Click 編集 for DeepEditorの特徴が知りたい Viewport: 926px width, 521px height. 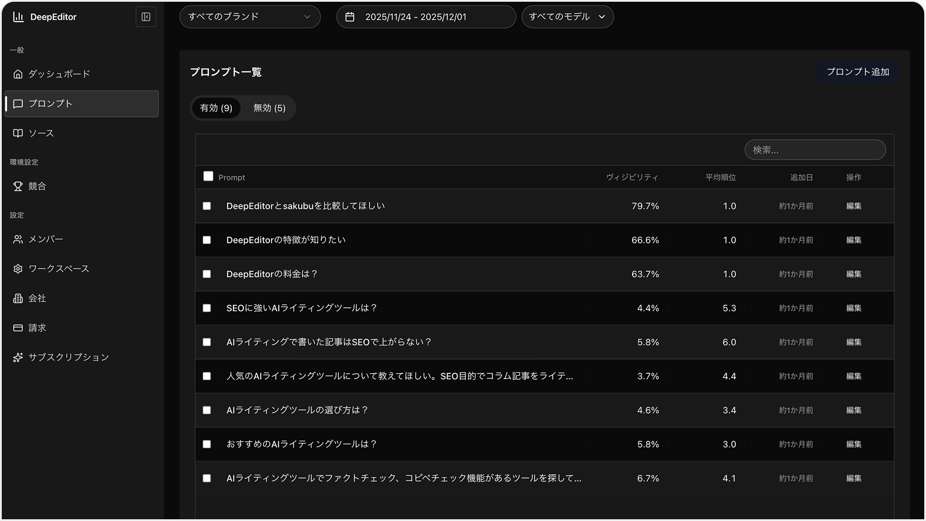(854, 240)
